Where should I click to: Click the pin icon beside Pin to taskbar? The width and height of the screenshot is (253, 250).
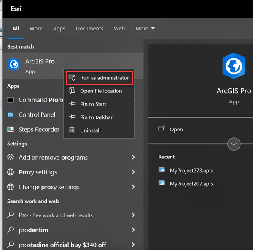pyautogui.click(x=72, y=117)
